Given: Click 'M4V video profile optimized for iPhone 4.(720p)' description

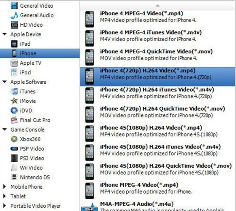Looking at the screenshot, I should pyautogui.click(x=156, y=96).
